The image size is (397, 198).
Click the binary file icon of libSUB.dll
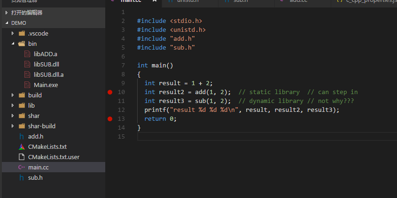(27, 64)
